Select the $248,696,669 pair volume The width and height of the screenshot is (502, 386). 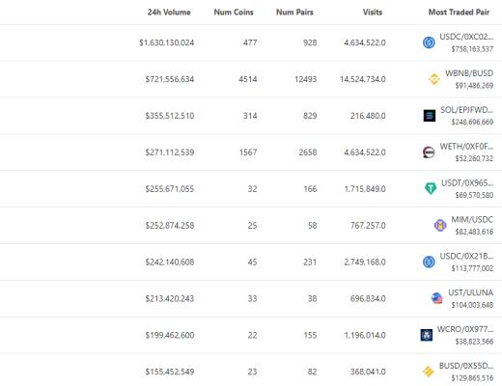pos(472,122)
